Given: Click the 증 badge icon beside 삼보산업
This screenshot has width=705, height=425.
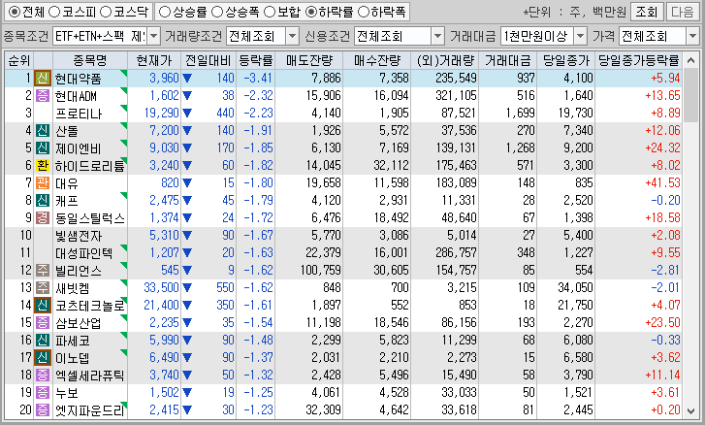Looking at the screenshot, I should 43,323.
